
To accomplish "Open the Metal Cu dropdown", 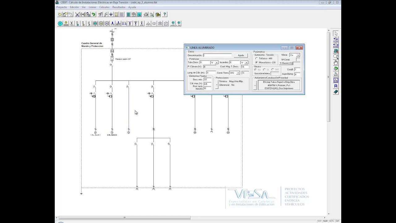I will pyautogui.click(x=298, y=55).
